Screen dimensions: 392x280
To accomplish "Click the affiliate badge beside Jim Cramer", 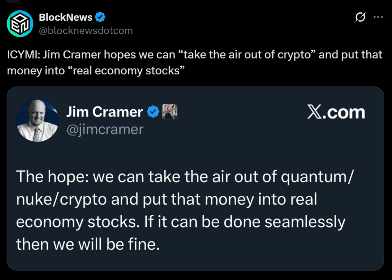I will pos(169,112).
